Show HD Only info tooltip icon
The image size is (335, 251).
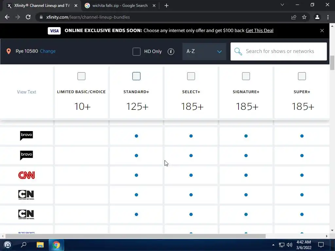click(x=171, y=51)
